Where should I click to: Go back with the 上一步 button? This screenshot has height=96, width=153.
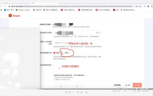click(x=127, y=85)
